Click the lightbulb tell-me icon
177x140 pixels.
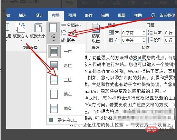point(153,15)
